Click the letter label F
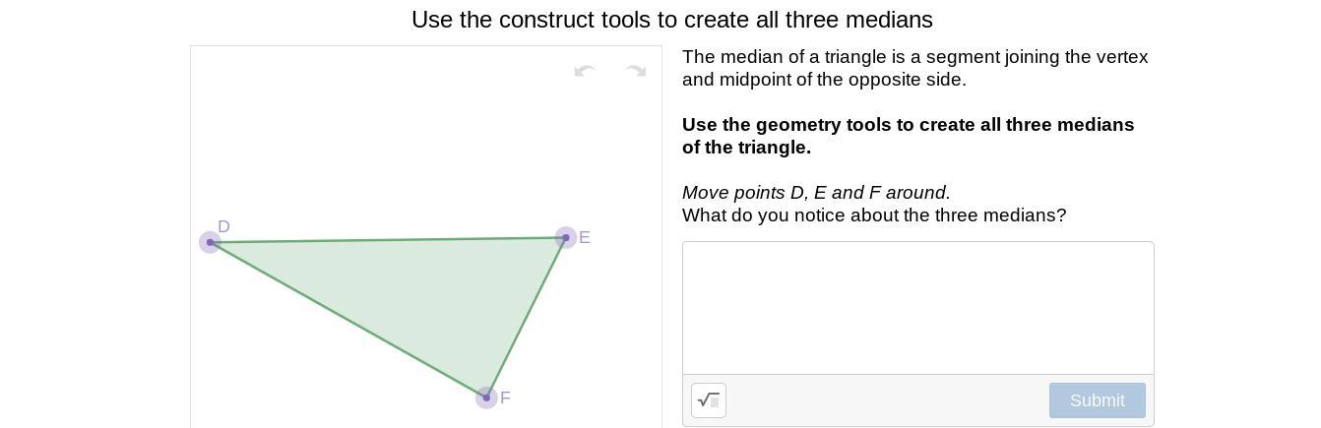The height and width of the screenshot is (428, 1321). 505,398
